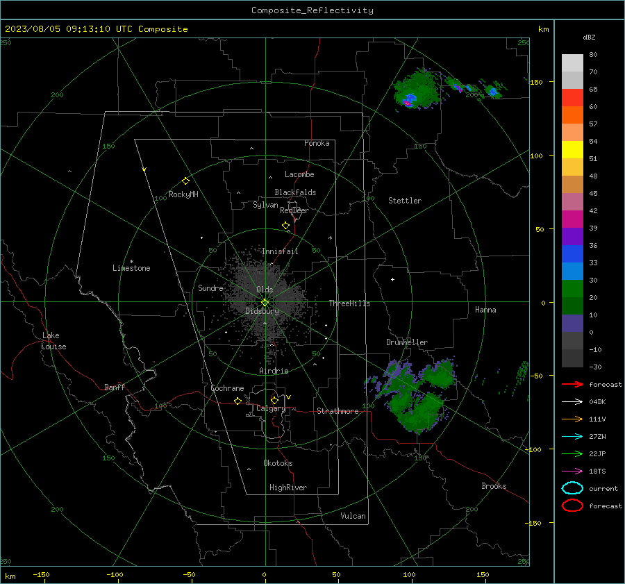Click the Innisfail label

280,251
